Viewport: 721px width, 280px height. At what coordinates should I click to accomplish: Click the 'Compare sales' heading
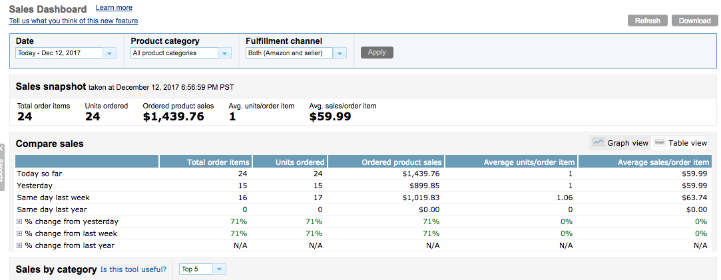[50, 144]
